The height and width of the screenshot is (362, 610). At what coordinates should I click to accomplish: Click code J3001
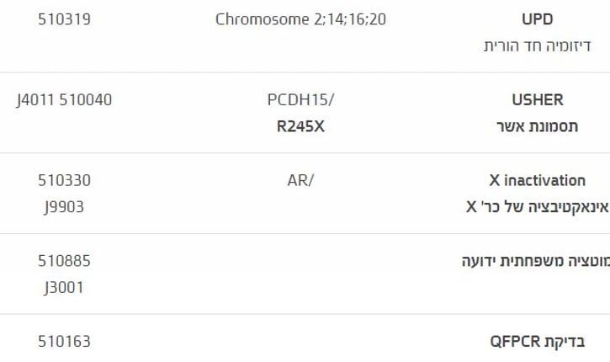coord(64,288)
